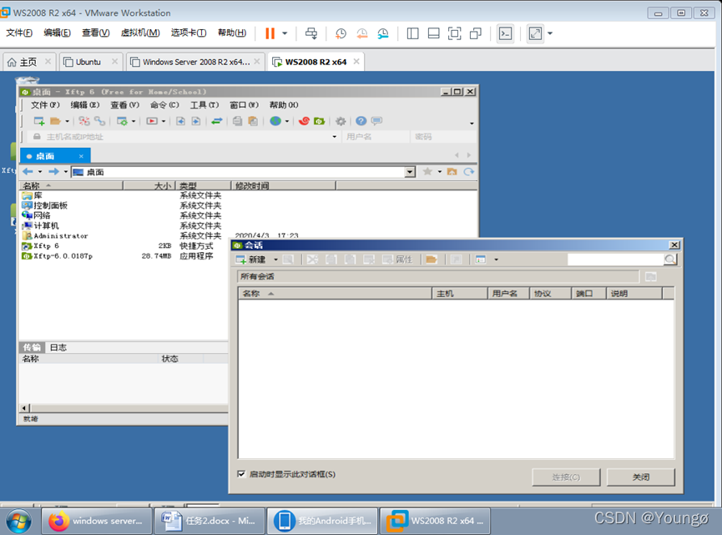The width and height of the screenshot is (722, 535).
Task: Open the host name address dropdown arrow
Action: tap(335, 137)
